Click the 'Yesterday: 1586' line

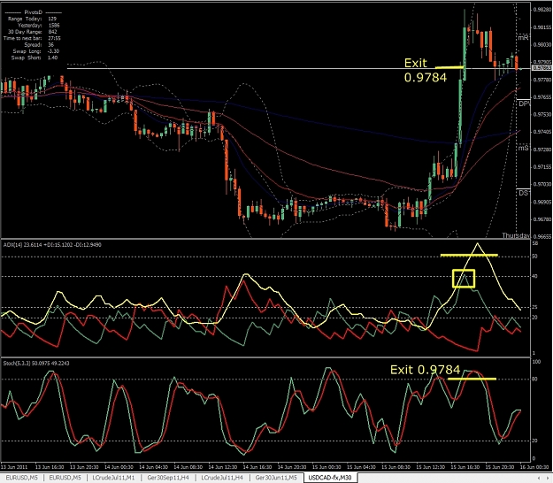click(39, 26)
